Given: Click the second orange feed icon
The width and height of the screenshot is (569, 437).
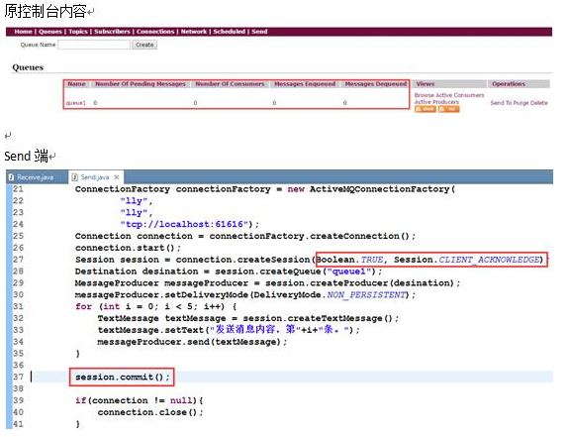Looking at the screenshot, I should click(449, 109).
